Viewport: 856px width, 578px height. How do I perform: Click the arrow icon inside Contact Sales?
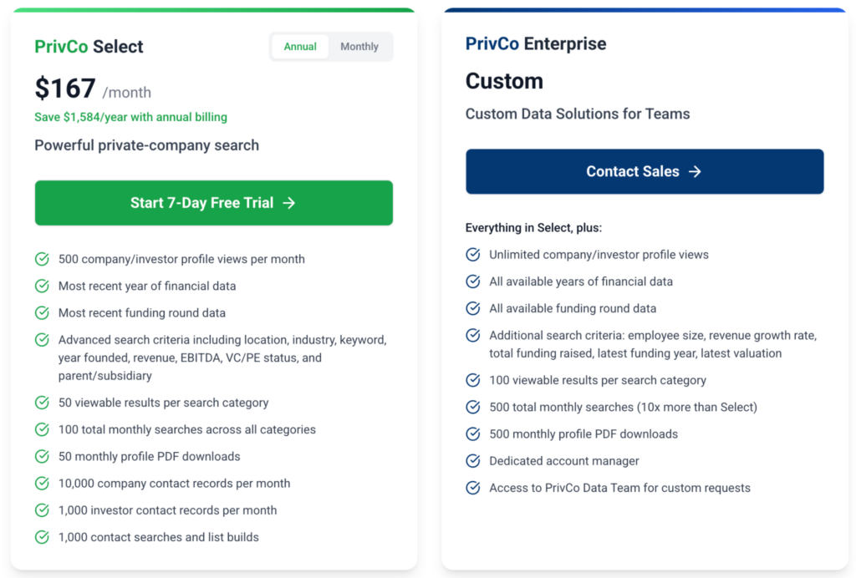(695, 171)
